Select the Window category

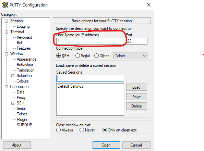(17, 54)
